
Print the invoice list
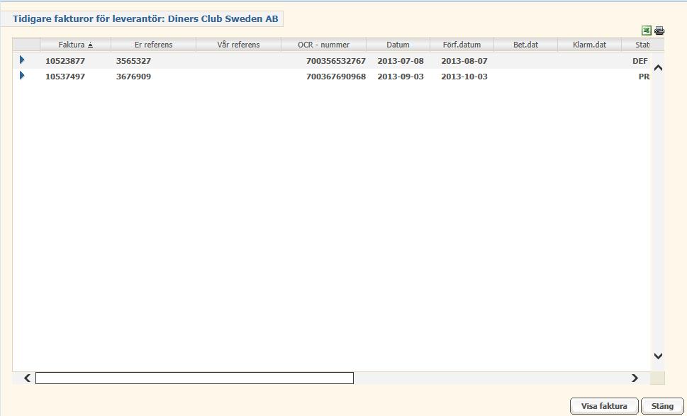point(659,30)
